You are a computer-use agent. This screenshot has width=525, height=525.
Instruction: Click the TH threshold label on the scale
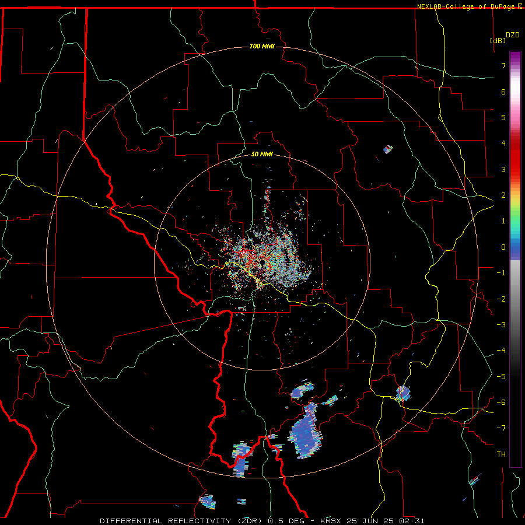(x=501, y=454)
